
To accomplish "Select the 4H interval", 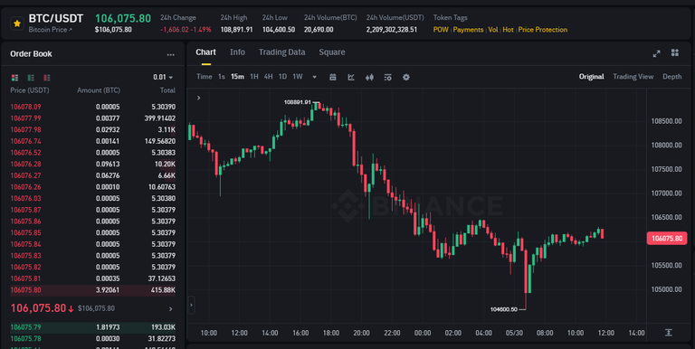I will [x=268, y=77].
